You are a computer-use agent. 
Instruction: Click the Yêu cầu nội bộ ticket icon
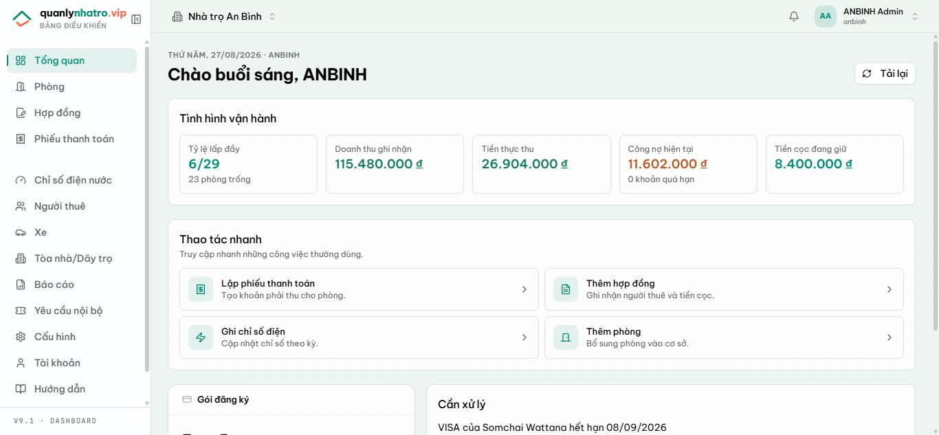(x=21, y=311)
